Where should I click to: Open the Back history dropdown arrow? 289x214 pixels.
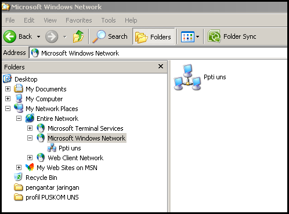coord(38,36)
